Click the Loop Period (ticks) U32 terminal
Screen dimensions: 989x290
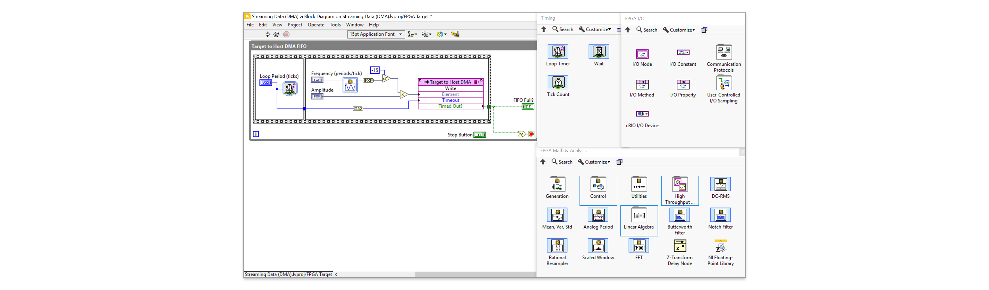coord(266,82)
